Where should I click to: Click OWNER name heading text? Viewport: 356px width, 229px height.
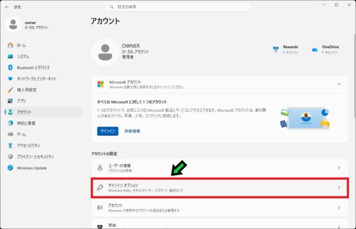tap(131, 46)
